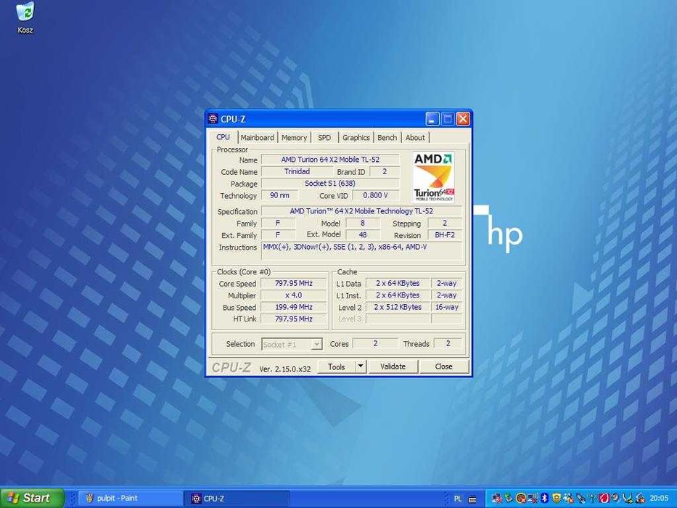Minimize the CPU-Z window
The image size is (677, 508).
(x=432, y=119)
